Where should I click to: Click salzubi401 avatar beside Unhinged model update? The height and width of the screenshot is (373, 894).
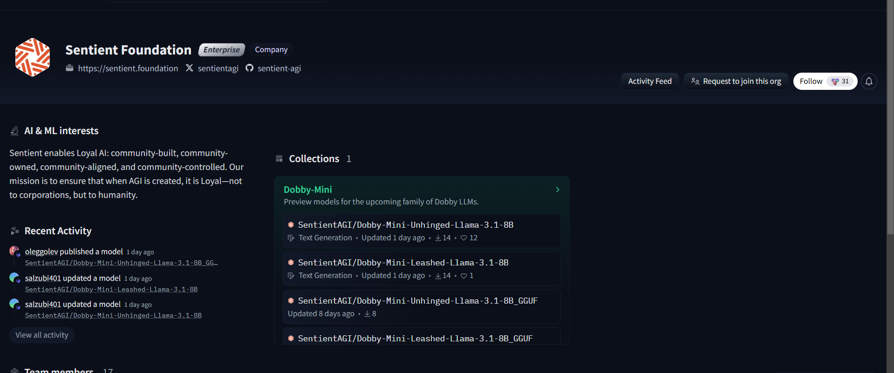click(14, 304)
